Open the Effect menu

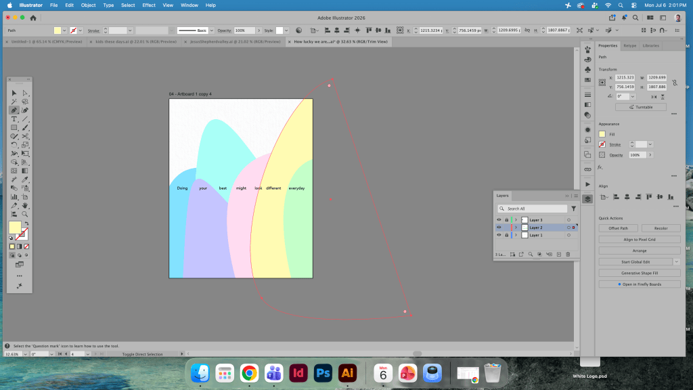point(148,5)
